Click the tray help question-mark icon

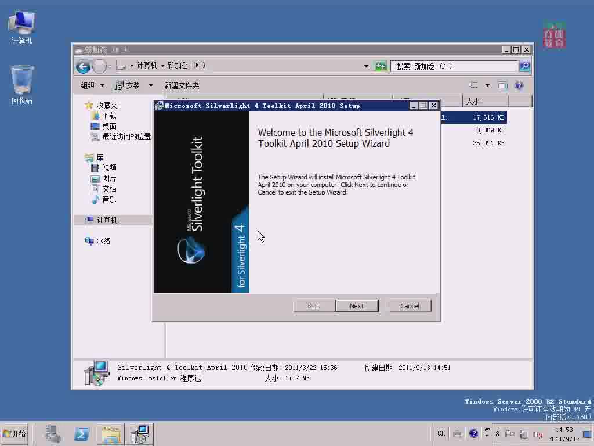click(473, 433)
